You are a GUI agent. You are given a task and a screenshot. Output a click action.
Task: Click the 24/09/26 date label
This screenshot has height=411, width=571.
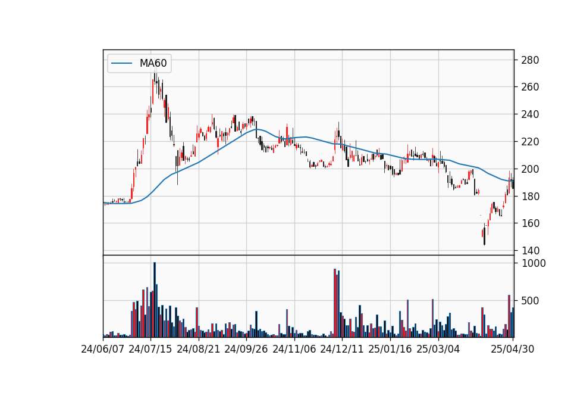(x=246, y=350)
